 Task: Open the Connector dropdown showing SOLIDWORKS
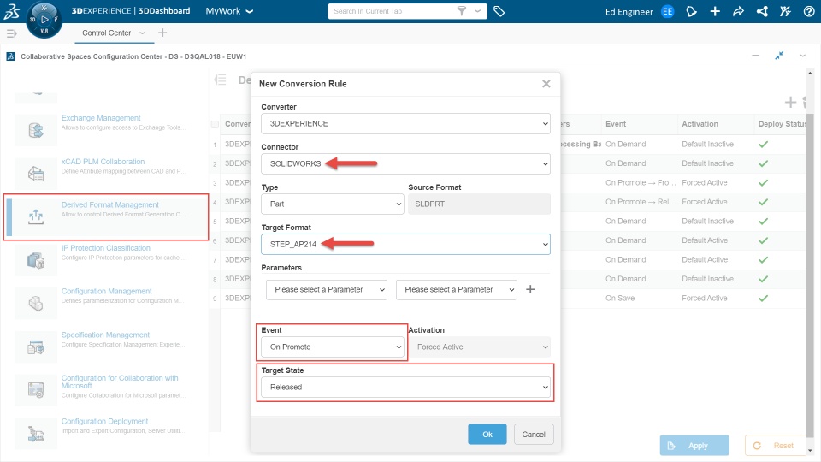(405, 163)
